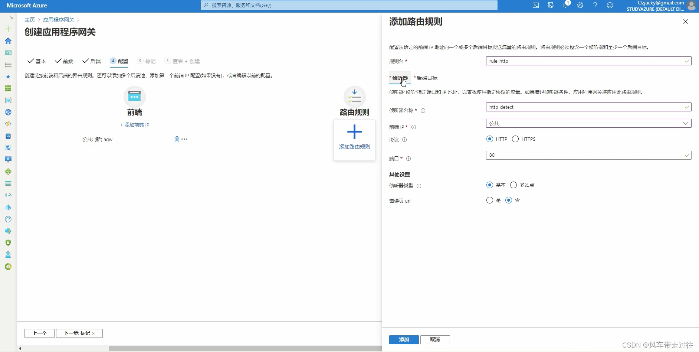Expand the left sidebar menu chevron

(x=12, y=18)
